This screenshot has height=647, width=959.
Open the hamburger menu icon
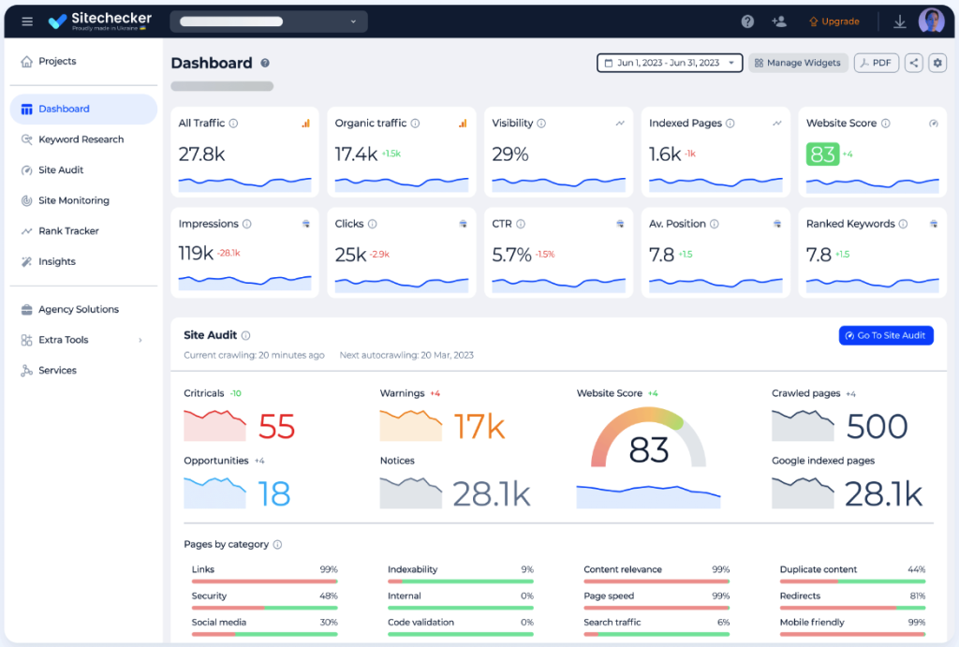27,22
